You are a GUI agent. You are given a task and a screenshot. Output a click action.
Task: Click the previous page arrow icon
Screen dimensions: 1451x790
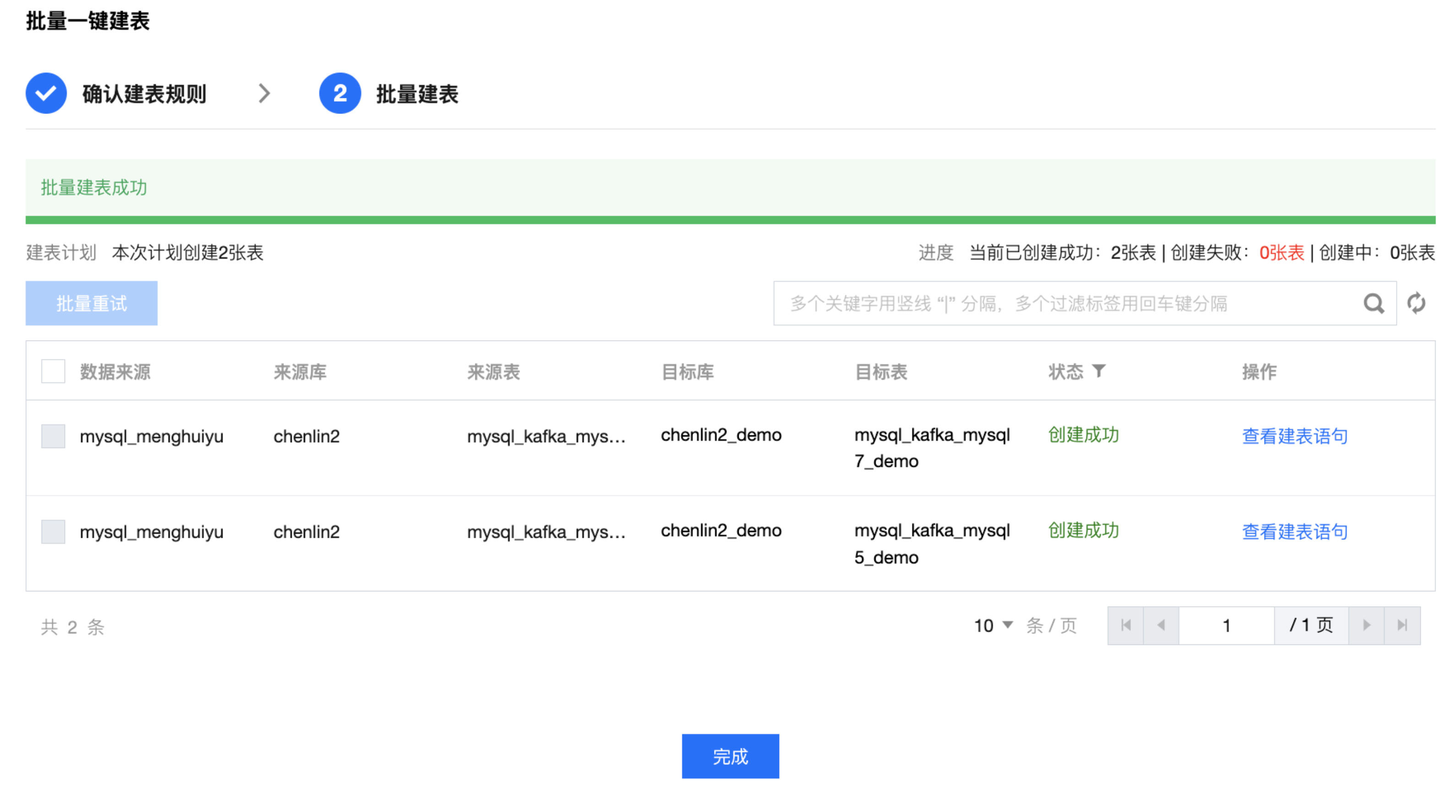point(1161,625)
